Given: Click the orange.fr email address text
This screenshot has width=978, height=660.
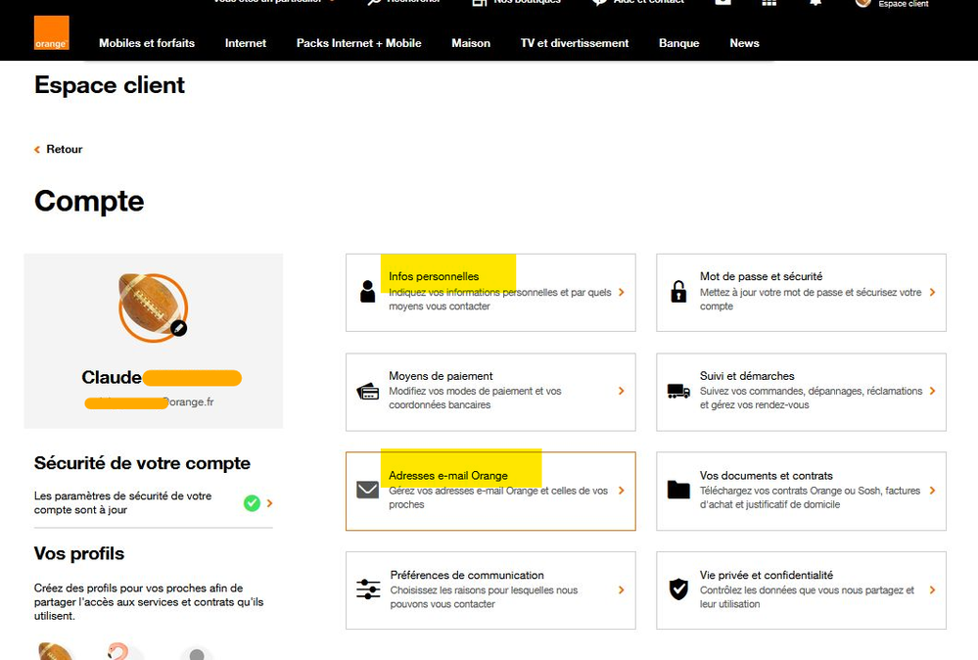Looking at the screenshot, I should coord(188,401).
